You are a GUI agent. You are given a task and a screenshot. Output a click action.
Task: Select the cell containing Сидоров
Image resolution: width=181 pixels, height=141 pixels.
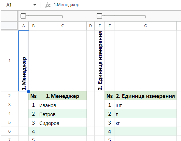pos(62,123)
